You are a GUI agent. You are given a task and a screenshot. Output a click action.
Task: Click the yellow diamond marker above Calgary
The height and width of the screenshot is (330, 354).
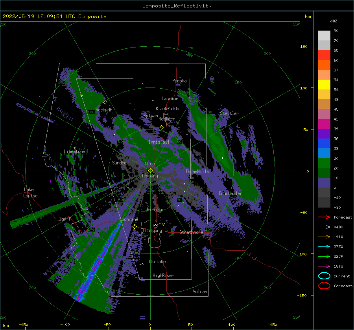click(155, 226)
